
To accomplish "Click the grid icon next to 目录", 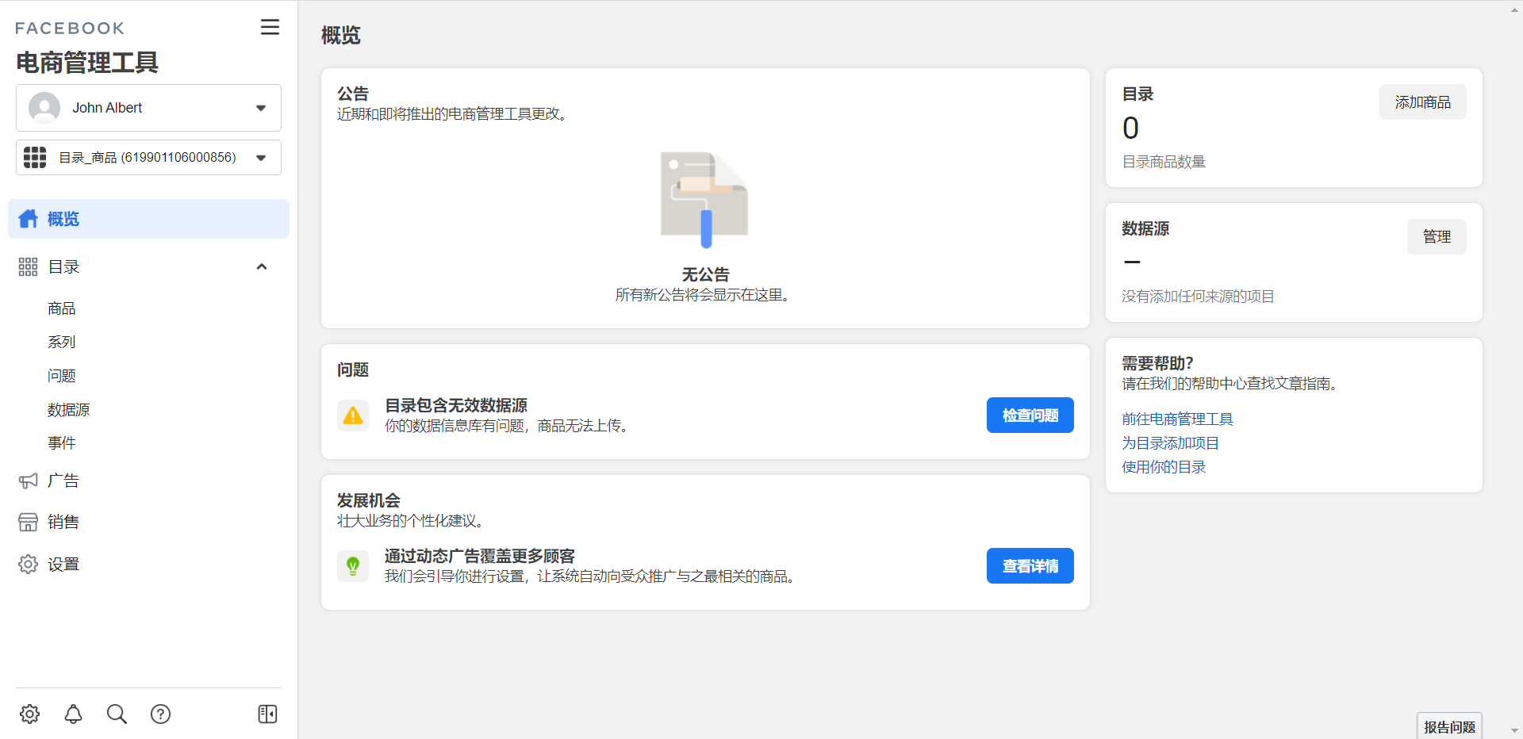I will (29, 267).
